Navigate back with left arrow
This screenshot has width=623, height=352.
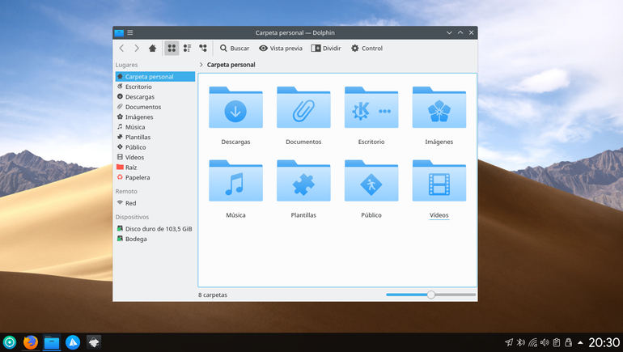(121, 48)
